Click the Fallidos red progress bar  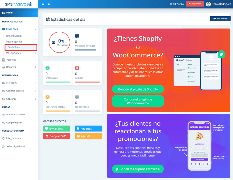click(x=87, y=82)
